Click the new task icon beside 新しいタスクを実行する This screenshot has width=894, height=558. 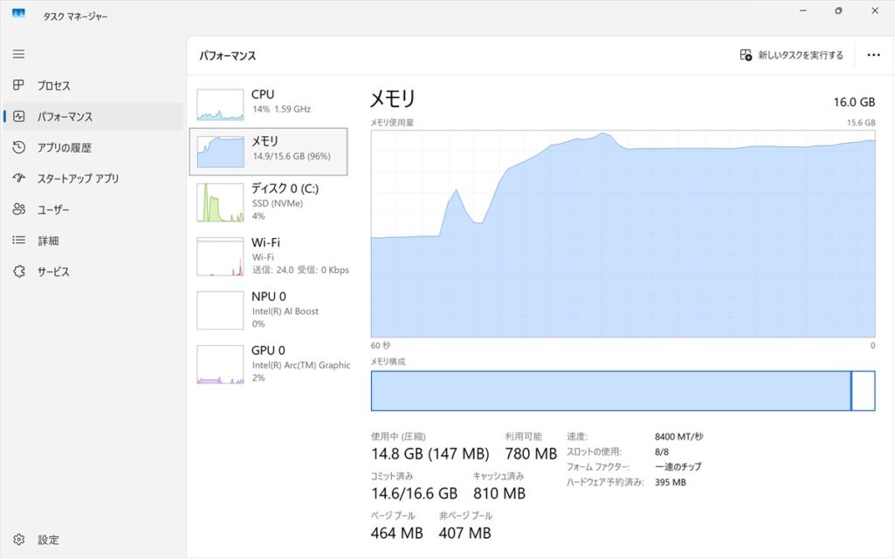(746, 55)
